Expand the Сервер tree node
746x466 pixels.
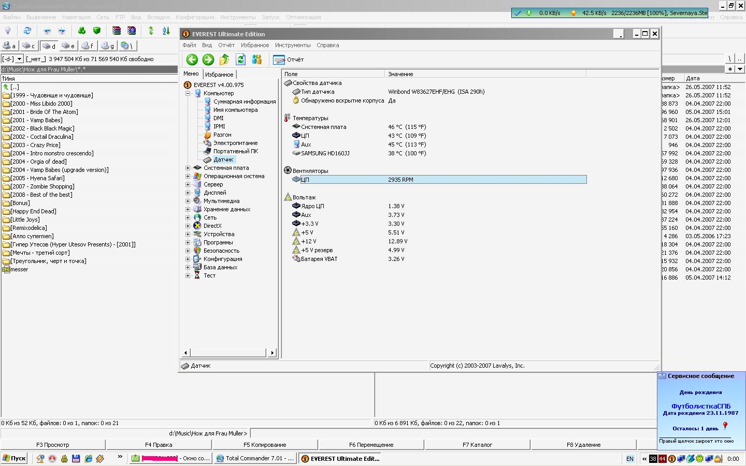[x=188, y=184]
